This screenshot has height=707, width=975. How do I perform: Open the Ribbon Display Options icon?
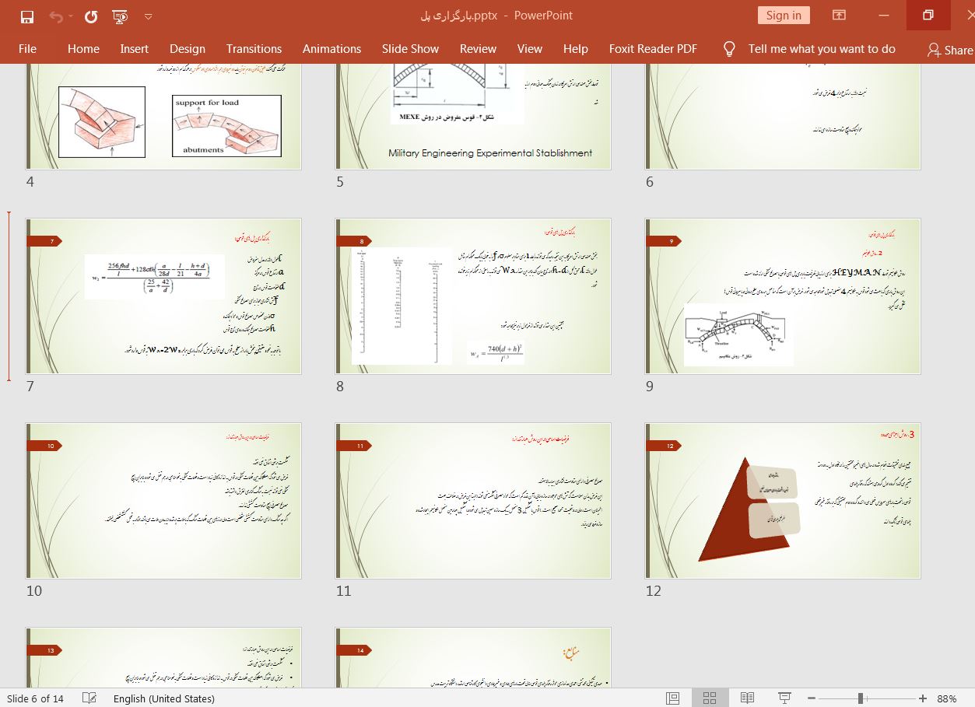pyautogui.click(x=839, y=16)
